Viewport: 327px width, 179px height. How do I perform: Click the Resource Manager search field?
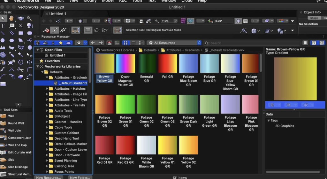252,43
